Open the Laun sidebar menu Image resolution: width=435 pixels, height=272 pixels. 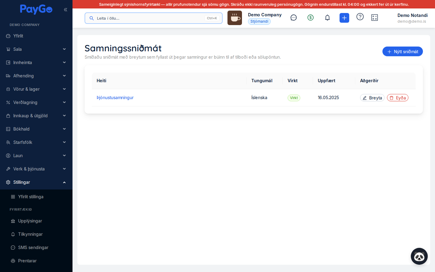[36, 156]
